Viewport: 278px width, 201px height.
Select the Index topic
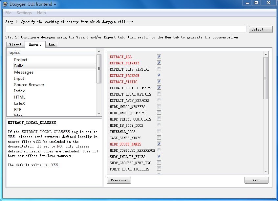[x=19, y=91]
